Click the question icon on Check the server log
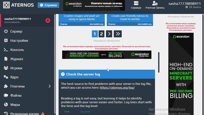Screen dimensions: 204x115 pos(63,74)
